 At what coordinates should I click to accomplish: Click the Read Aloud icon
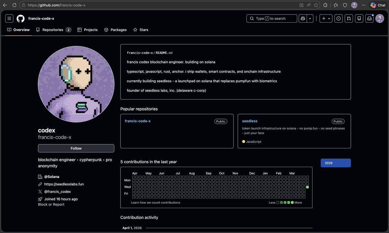pyautogui.click(x=309, y=5)
